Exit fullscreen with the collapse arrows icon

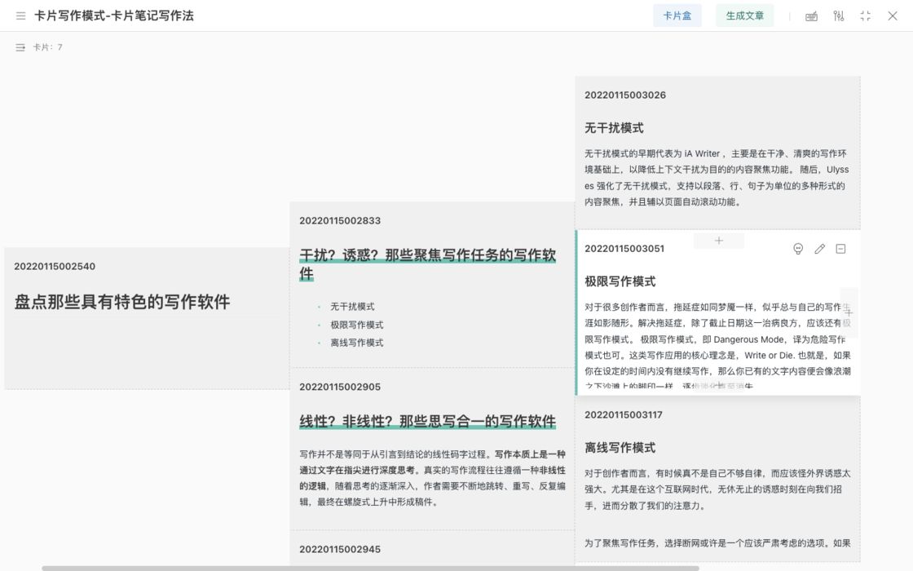coord(865,15)
